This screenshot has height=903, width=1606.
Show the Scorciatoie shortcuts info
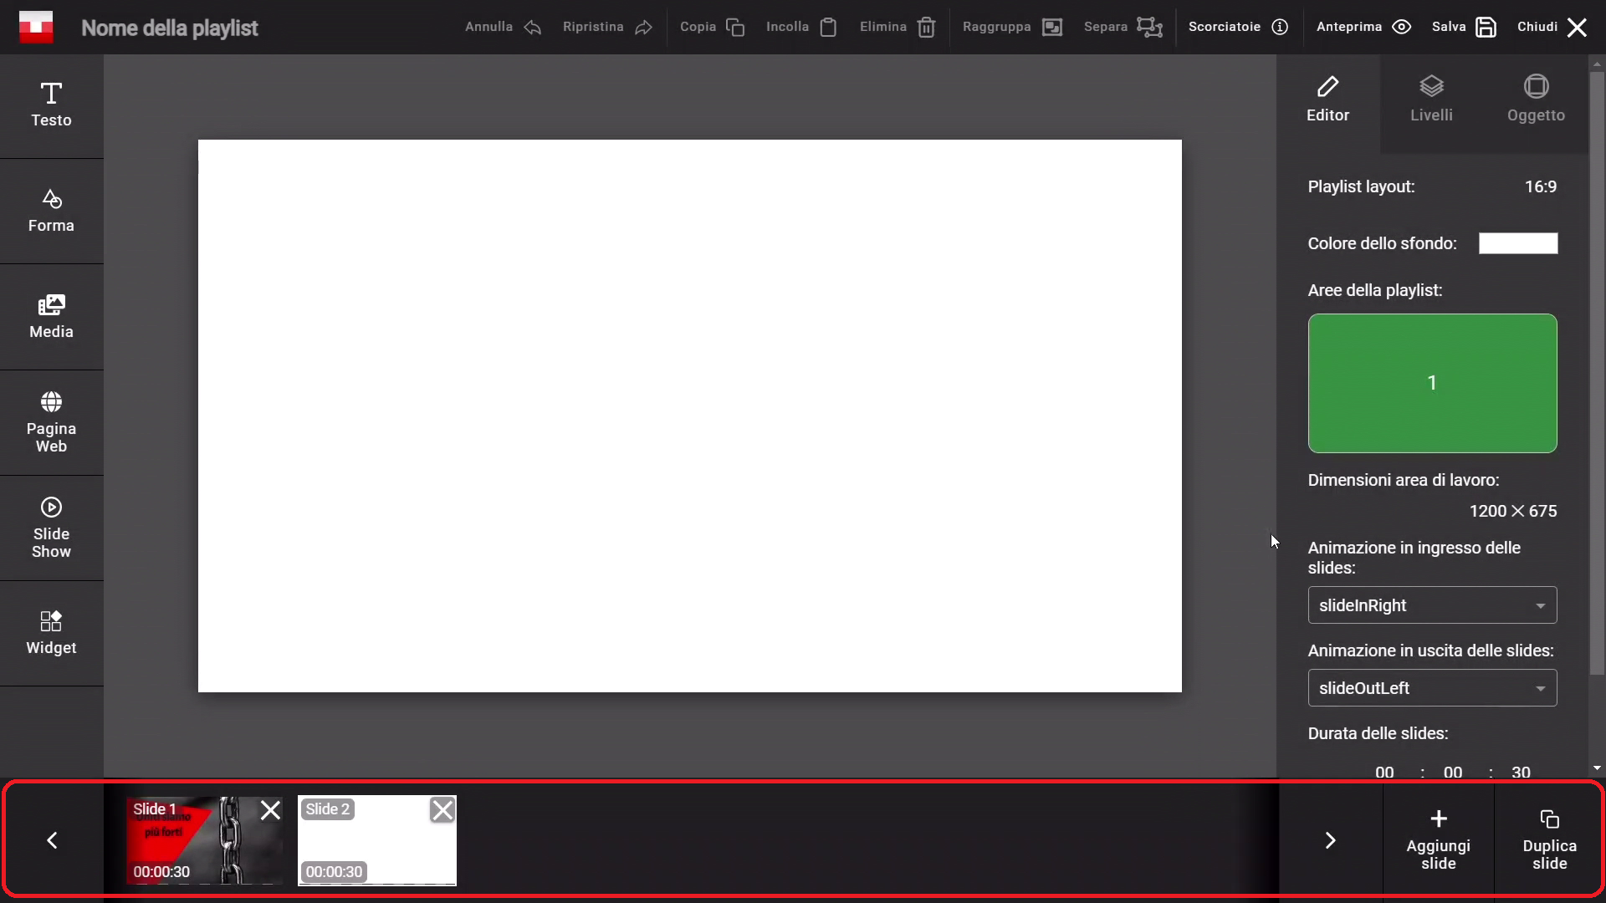tap(1237, 27)
